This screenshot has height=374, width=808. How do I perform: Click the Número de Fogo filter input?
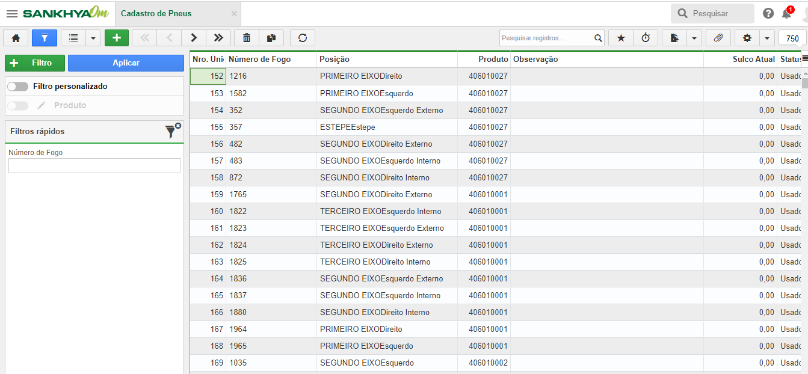point(94,166)
